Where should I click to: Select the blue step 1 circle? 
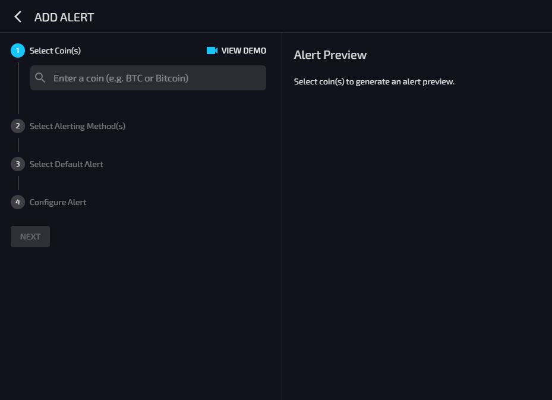pos(18,51)
